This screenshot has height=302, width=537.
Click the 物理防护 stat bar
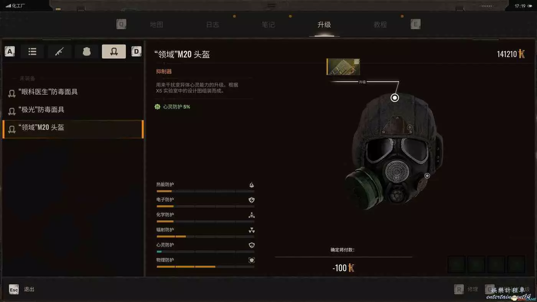pos(205,267)
